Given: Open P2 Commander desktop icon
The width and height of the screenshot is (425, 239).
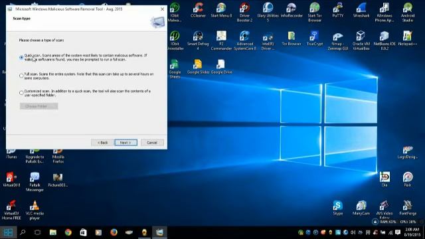Looking at the screenshot, I should coord(221,40).
